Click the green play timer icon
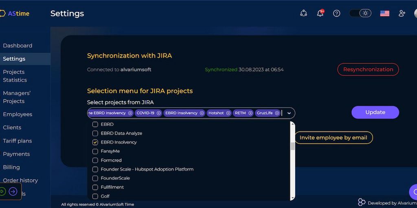Viewport: 417px width, 208px height. click(2, 191)
